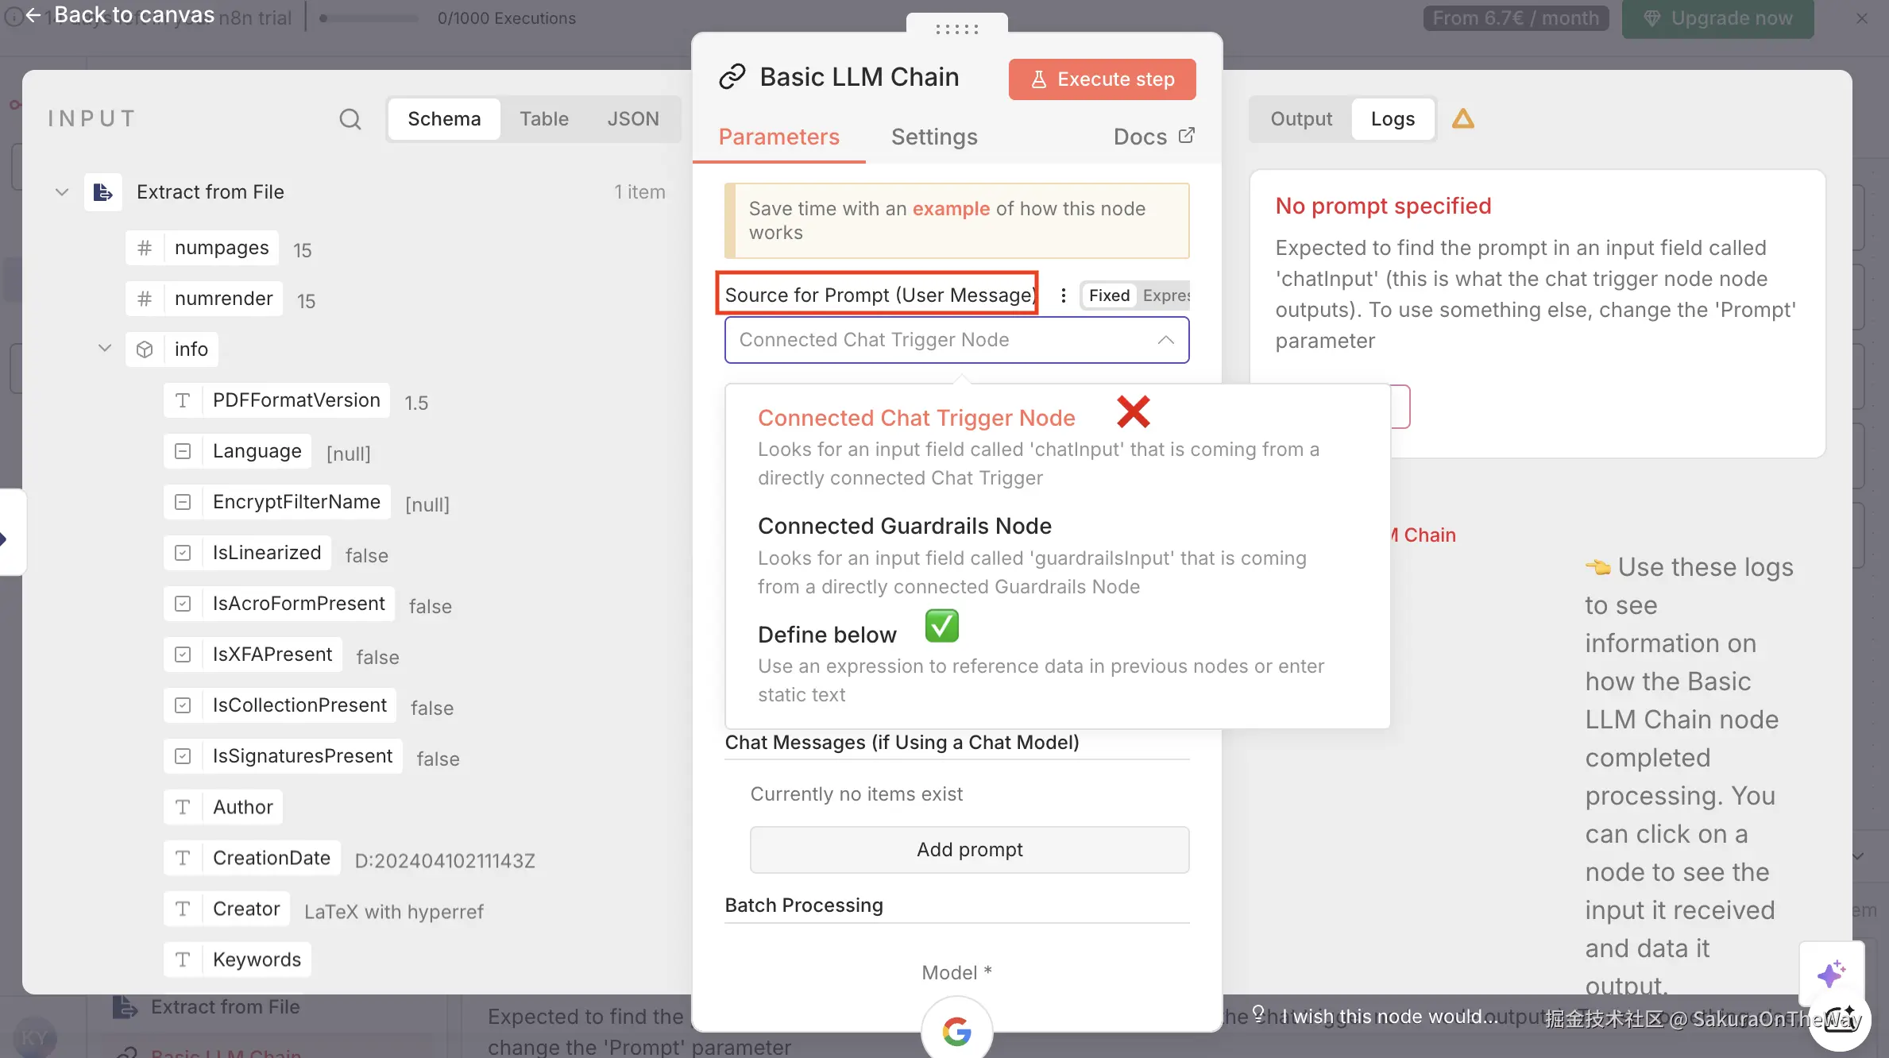Switch input view to Table
This screenshot has height=1058, width=1889.
[543, 119]
